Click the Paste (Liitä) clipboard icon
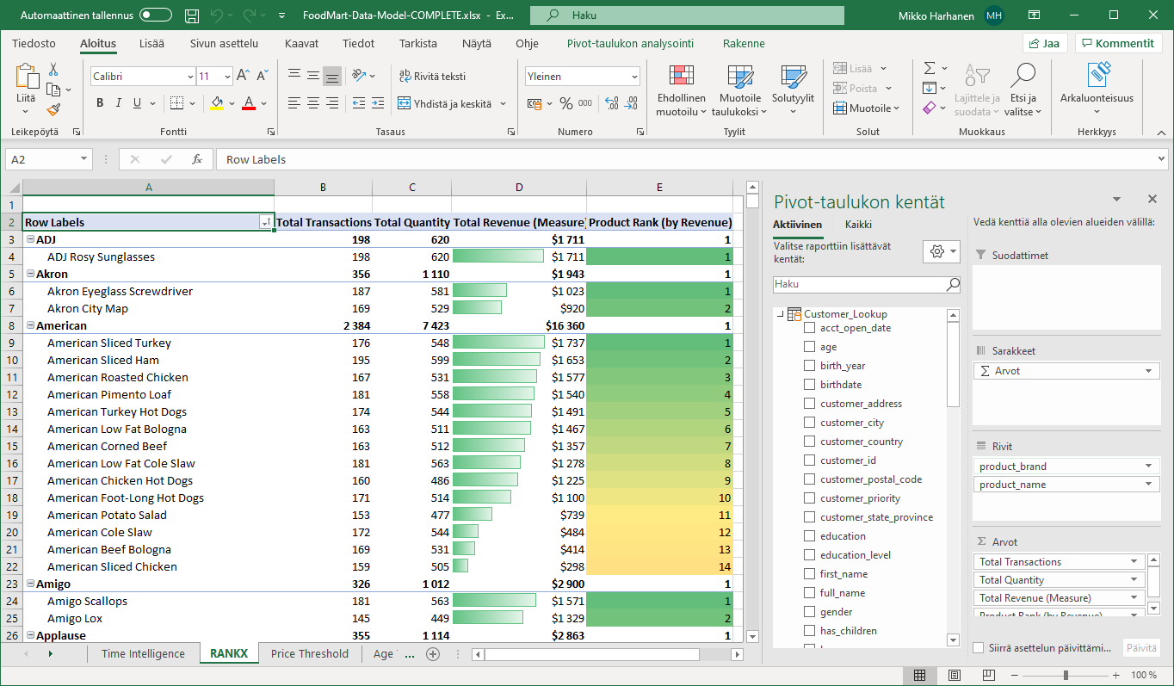Image resolution: width=1174 pixels, height=686 pixels. tap(27, 77)
